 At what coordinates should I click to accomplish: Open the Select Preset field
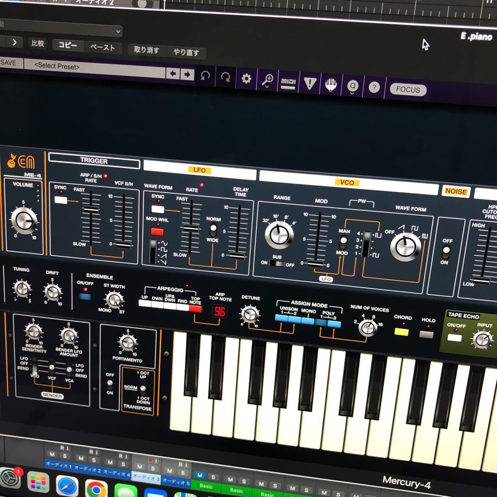pos(94,67)
